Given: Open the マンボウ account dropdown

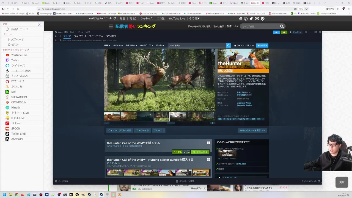Looking at the screenshot, I should 297,32.
